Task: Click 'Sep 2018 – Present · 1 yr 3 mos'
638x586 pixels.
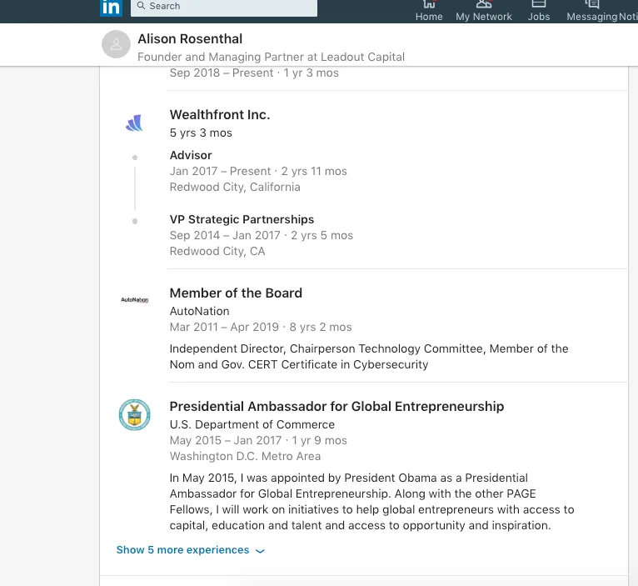Action: click(x=254, y=73)
